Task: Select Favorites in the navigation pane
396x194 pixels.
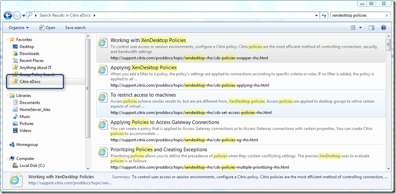Action: (x=24, y=40)
